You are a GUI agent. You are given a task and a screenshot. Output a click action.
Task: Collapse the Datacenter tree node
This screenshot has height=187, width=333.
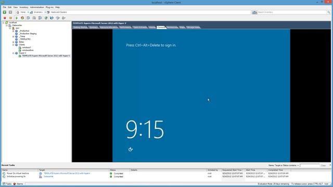point(7,25)
